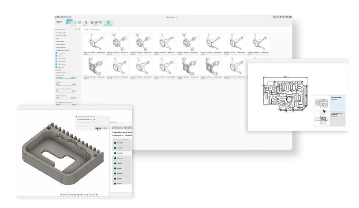
Task: Click the settings icon beside Outcome Filters
Action: [79, 30]
